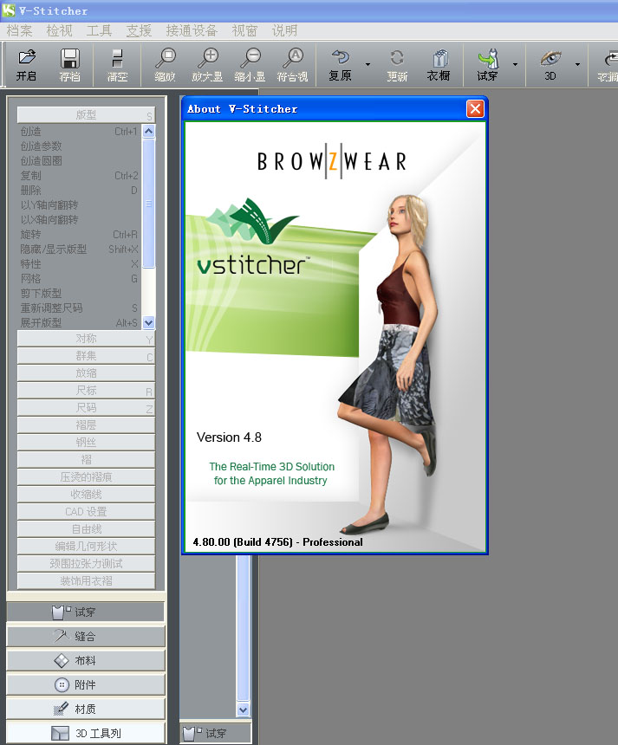Click the 开启 open file icon
This screenshot has width=618, height=745.
coord(27,58)
